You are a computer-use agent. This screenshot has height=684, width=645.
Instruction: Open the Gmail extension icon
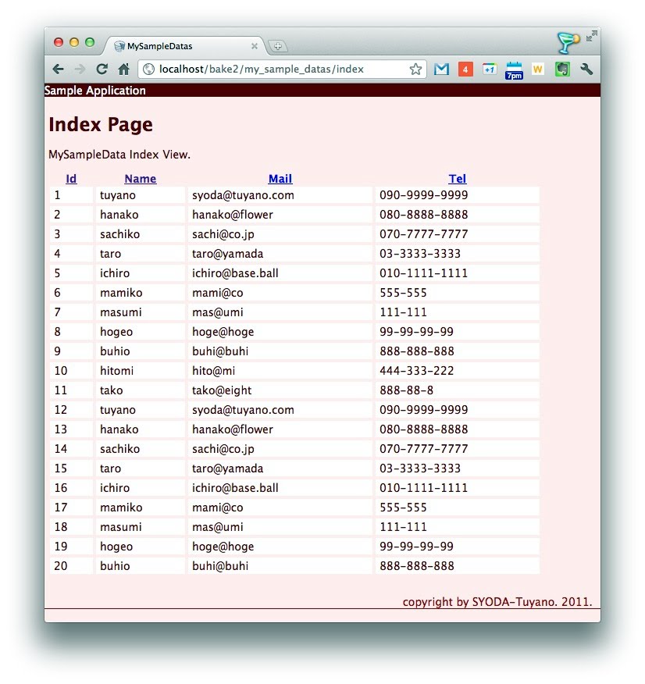point(441,69)
